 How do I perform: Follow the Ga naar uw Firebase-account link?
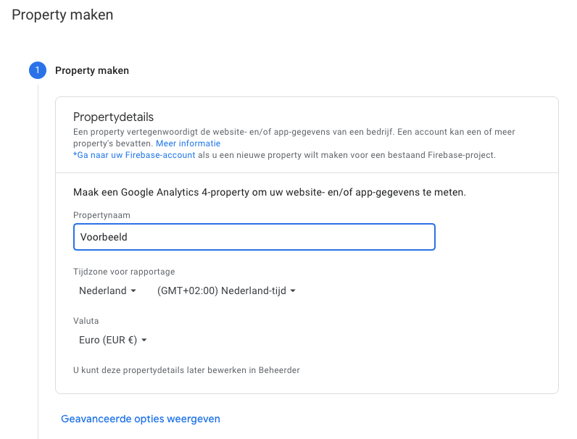click(134, 155)
